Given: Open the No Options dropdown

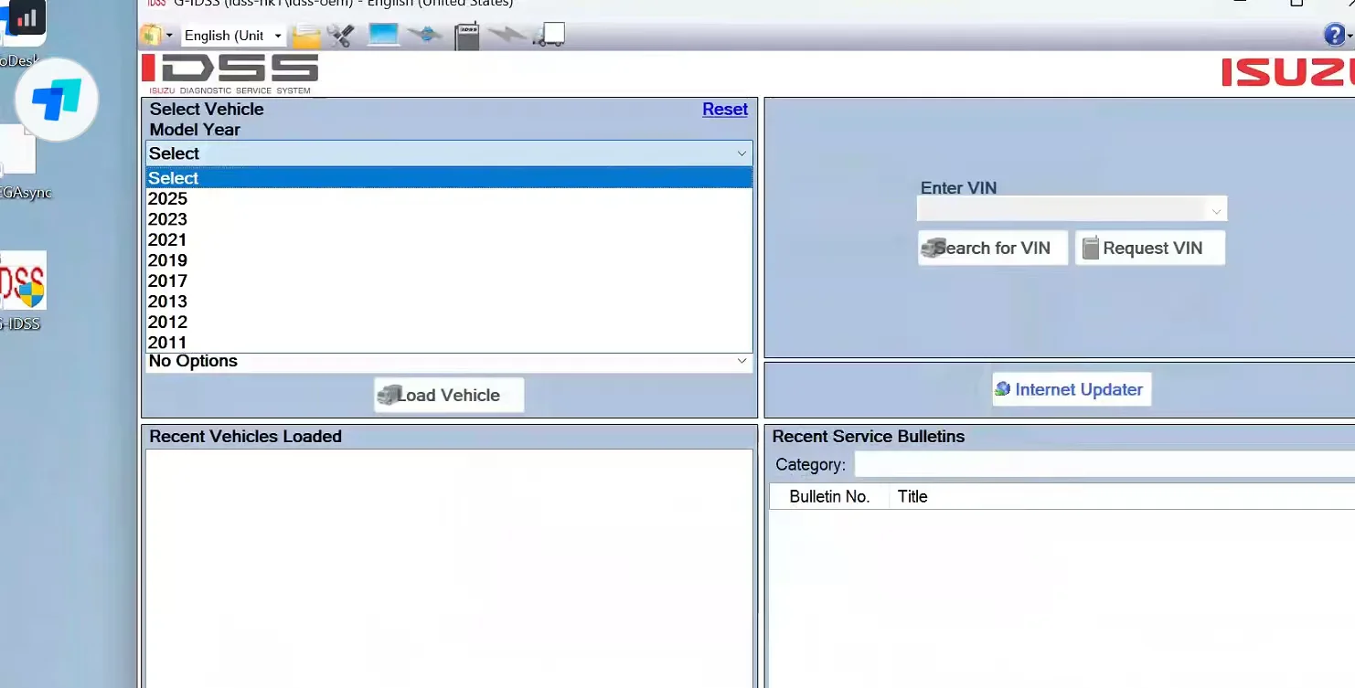Looking at the screenshot, I should 449,362.
